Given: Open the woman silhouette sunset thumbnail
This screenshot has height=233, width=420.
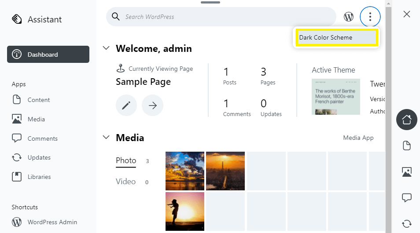Looking at the screenshot, I should [185, 211].
